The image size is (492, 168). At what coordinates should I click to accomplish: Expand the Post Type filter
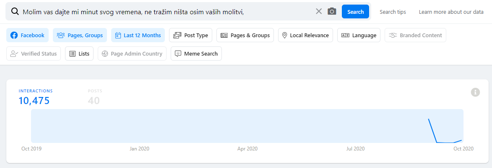click(x=191, y=36)
